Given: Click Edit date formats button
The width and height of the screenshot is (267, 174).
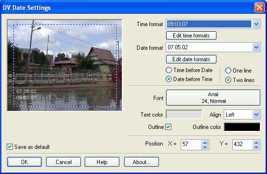Looking at the screenshot, I should [x=191, y=59].
